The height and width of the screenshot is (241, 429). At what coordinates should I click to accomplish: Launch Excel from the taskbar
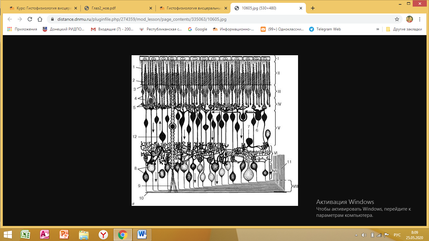coord(25,234)
